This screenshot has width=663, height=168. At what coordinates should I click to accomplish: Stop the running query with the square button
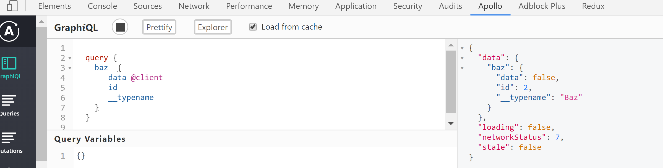point(120,27)
